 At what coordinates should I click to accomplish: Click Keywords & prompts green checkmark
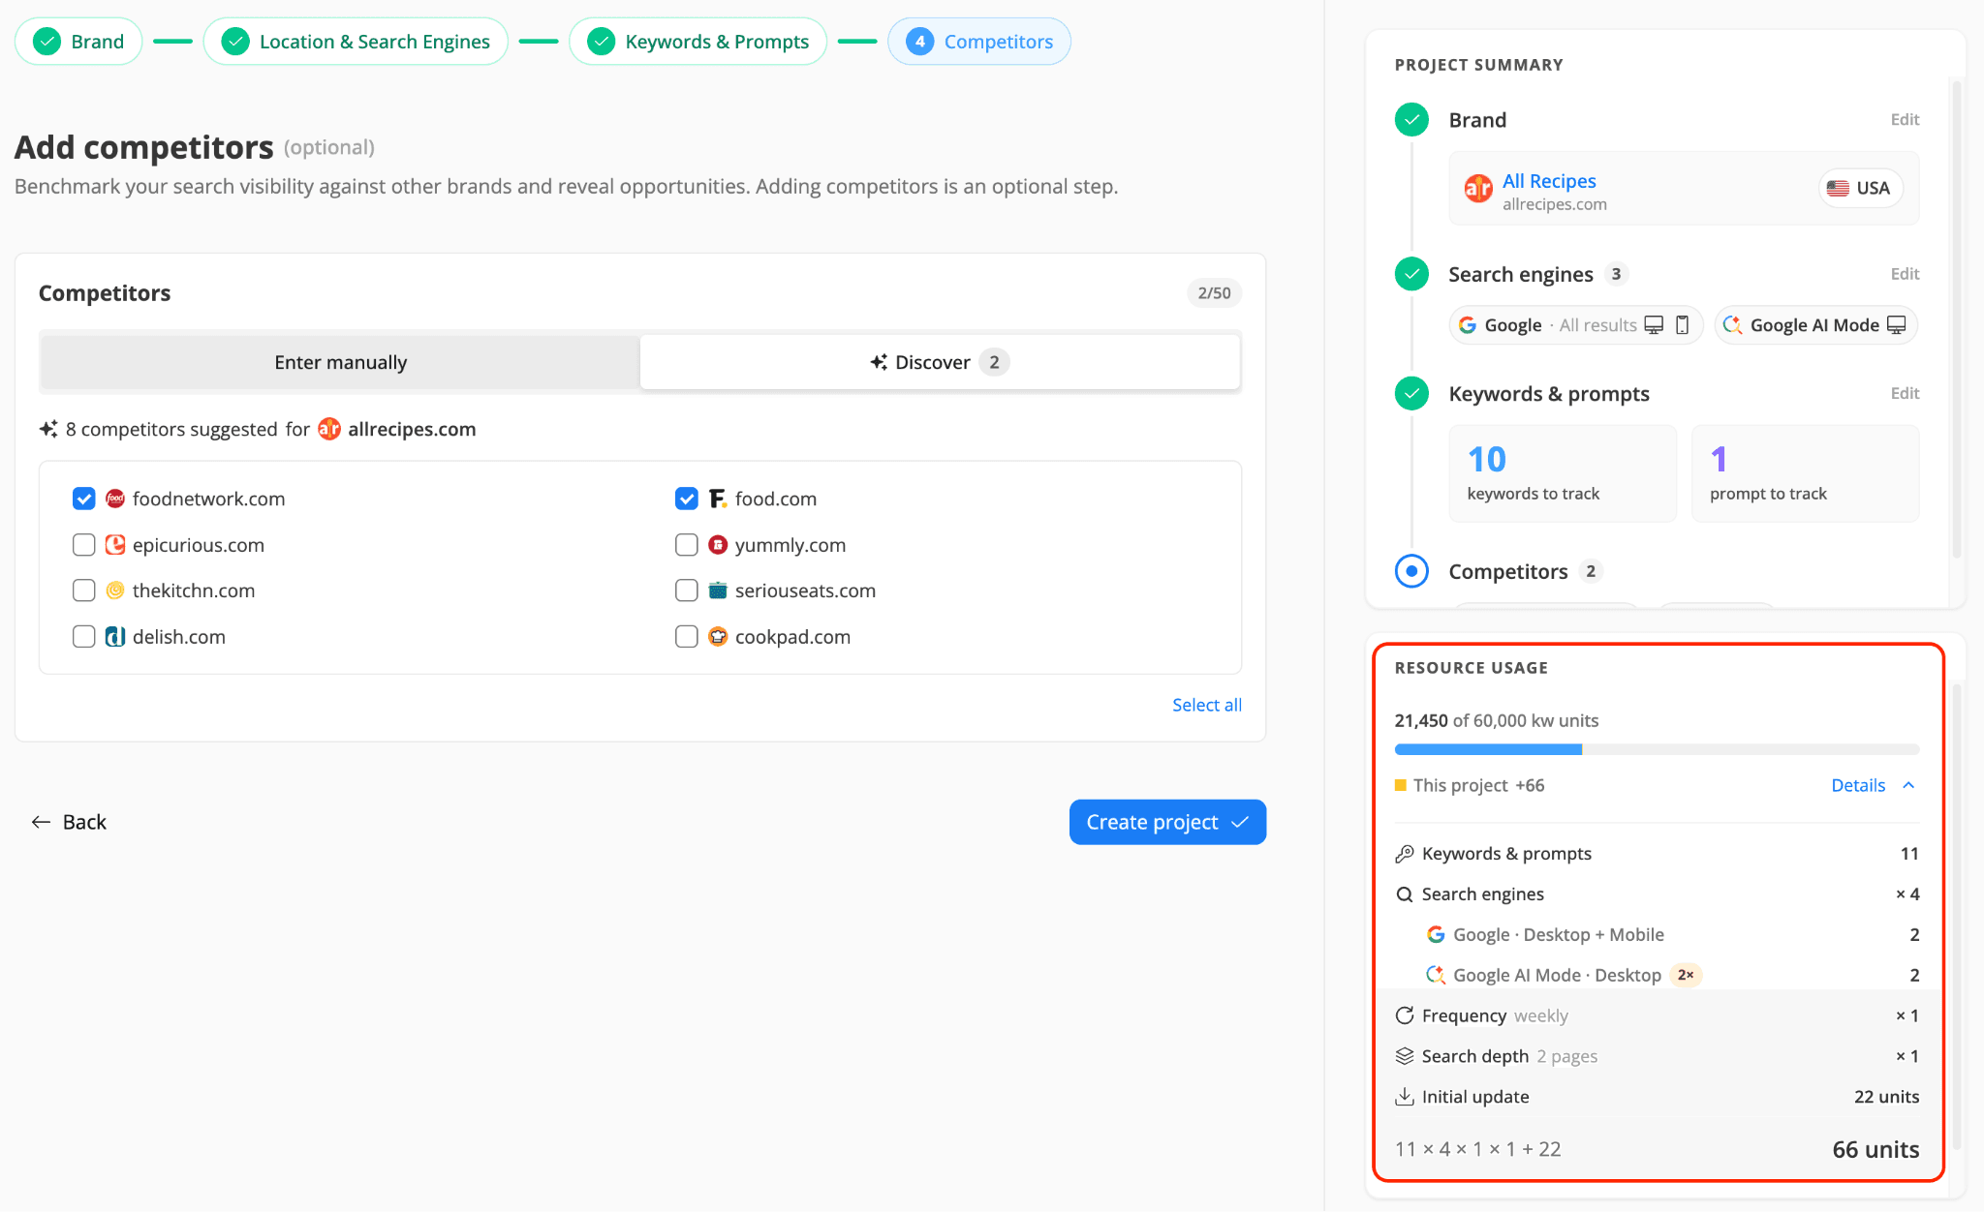click(x=1411, y=393)
